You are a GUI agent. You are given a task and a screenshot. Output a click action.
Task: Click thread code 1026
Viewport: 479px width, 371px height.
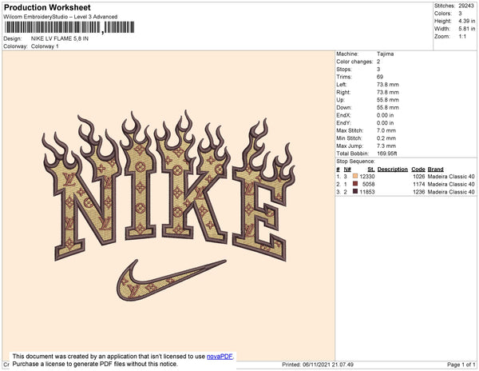419,177
